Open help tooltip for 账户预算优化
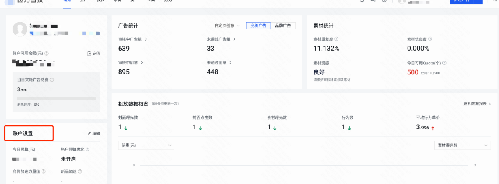The image size is (499, 184). [88, 149]
